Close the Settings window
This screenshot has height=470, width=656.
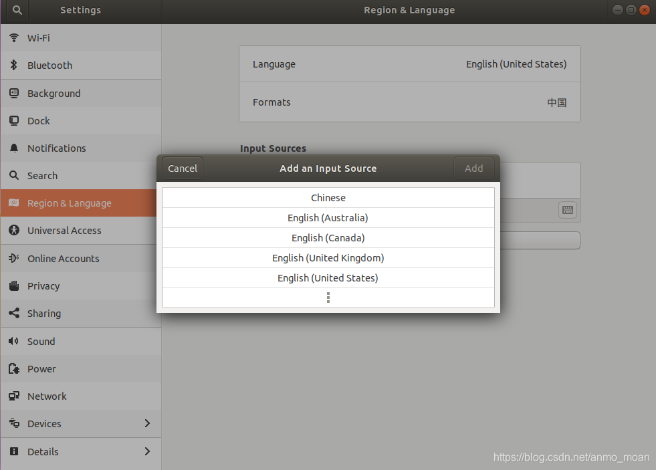pos(644,10)
